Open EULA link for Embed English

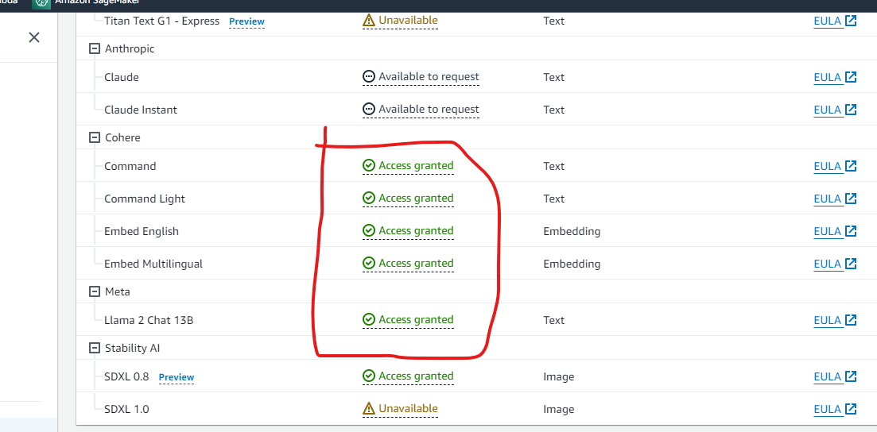click(x=835, y=231)
